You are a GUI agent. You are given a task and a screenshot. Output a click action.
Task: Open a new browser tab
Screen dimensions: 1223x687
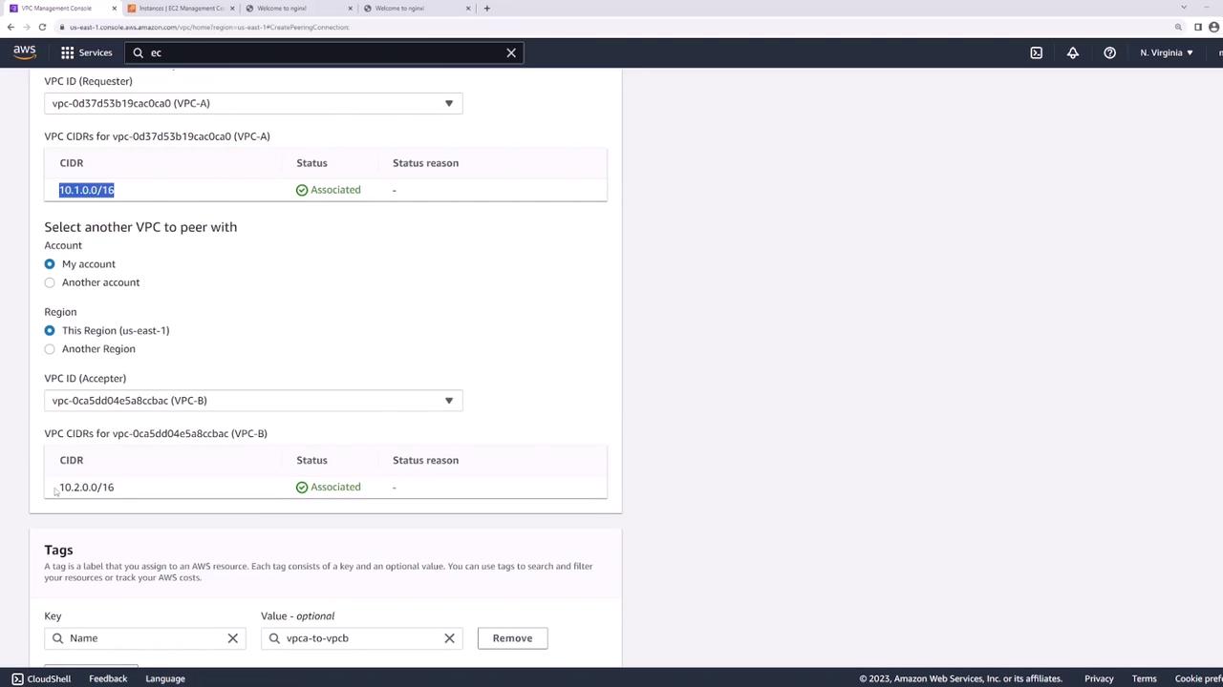[x=486, y=9]
